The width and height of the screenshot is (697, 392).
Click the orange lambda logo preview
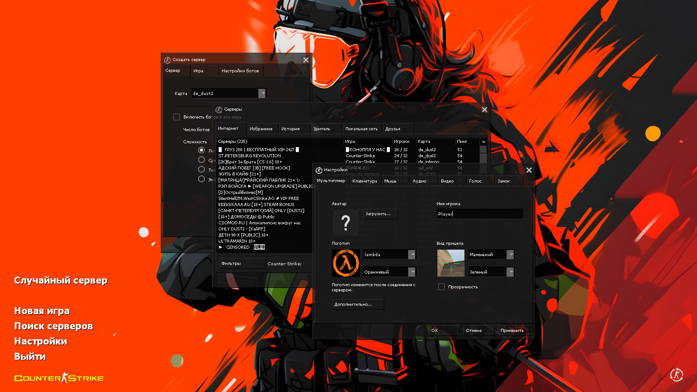pyautogui.click(x=345, y=263)
